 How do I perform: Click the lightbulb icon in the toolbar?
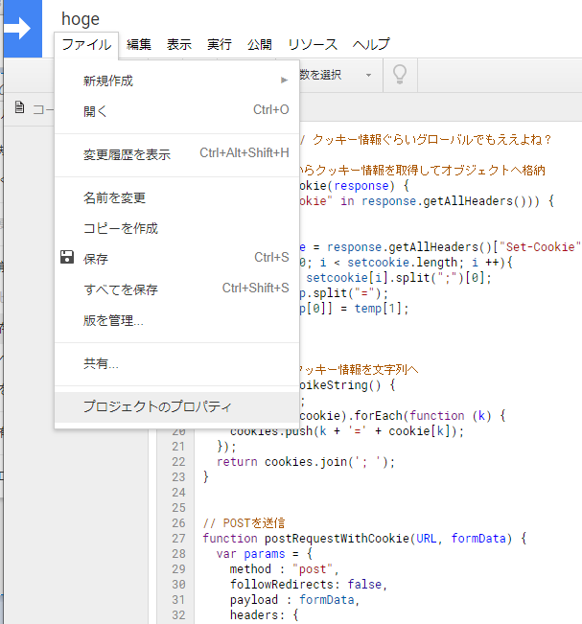point(400,75)
